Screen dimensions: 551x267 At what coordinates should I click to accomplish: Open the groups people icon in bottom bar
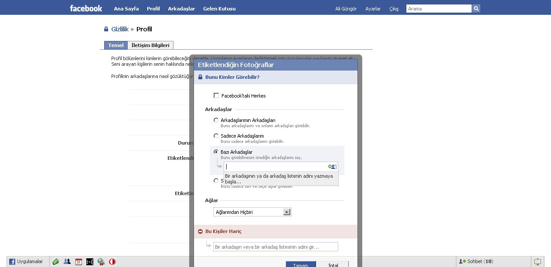coord(67,262)
